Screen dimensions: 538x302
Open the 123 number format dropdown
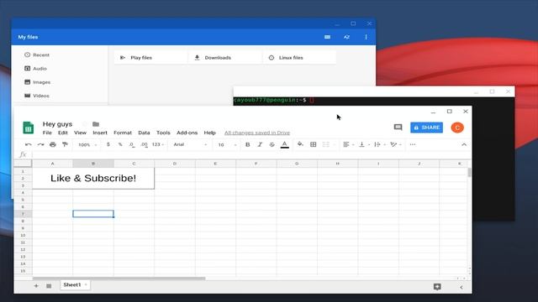click(x=157, y=144)
